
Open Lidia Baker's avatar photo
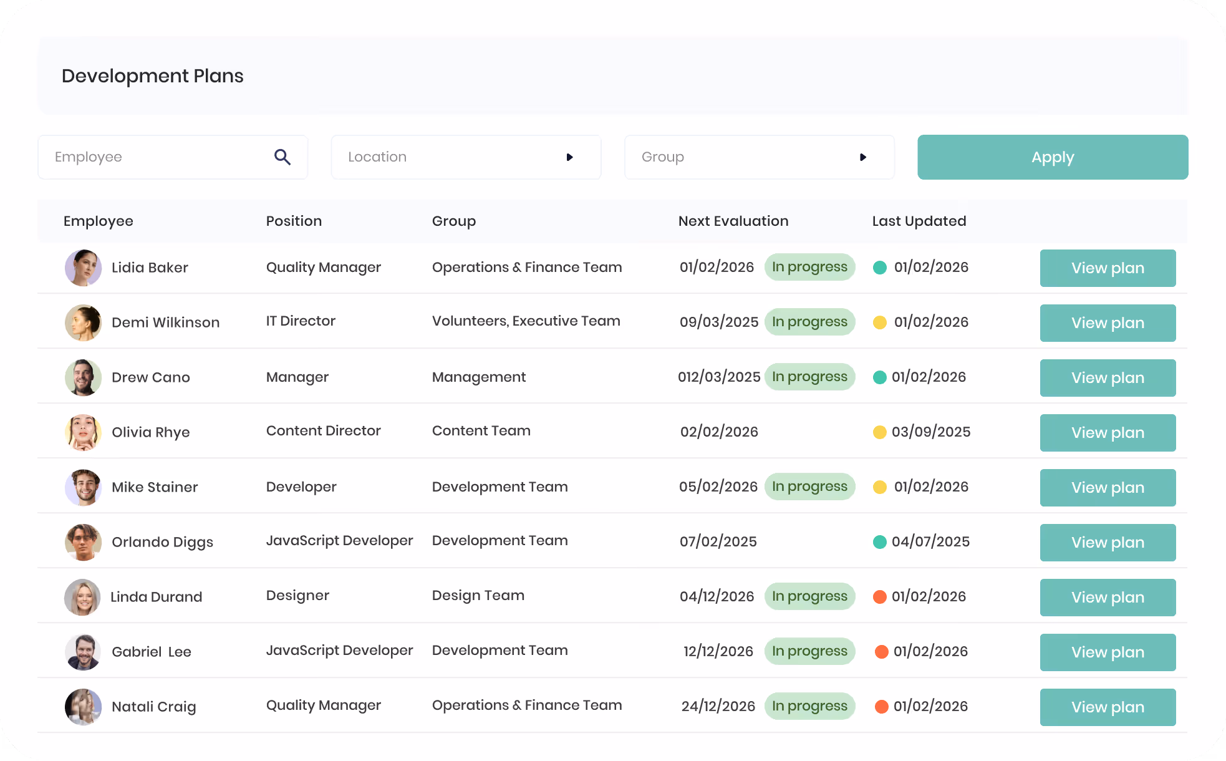pos(83,268)
